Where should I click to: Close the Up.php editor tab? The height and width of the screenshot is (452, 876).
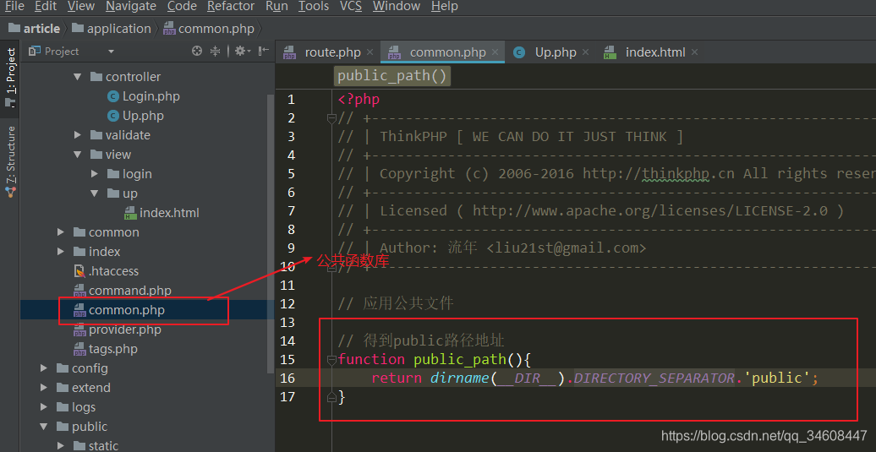pos(585,52)
